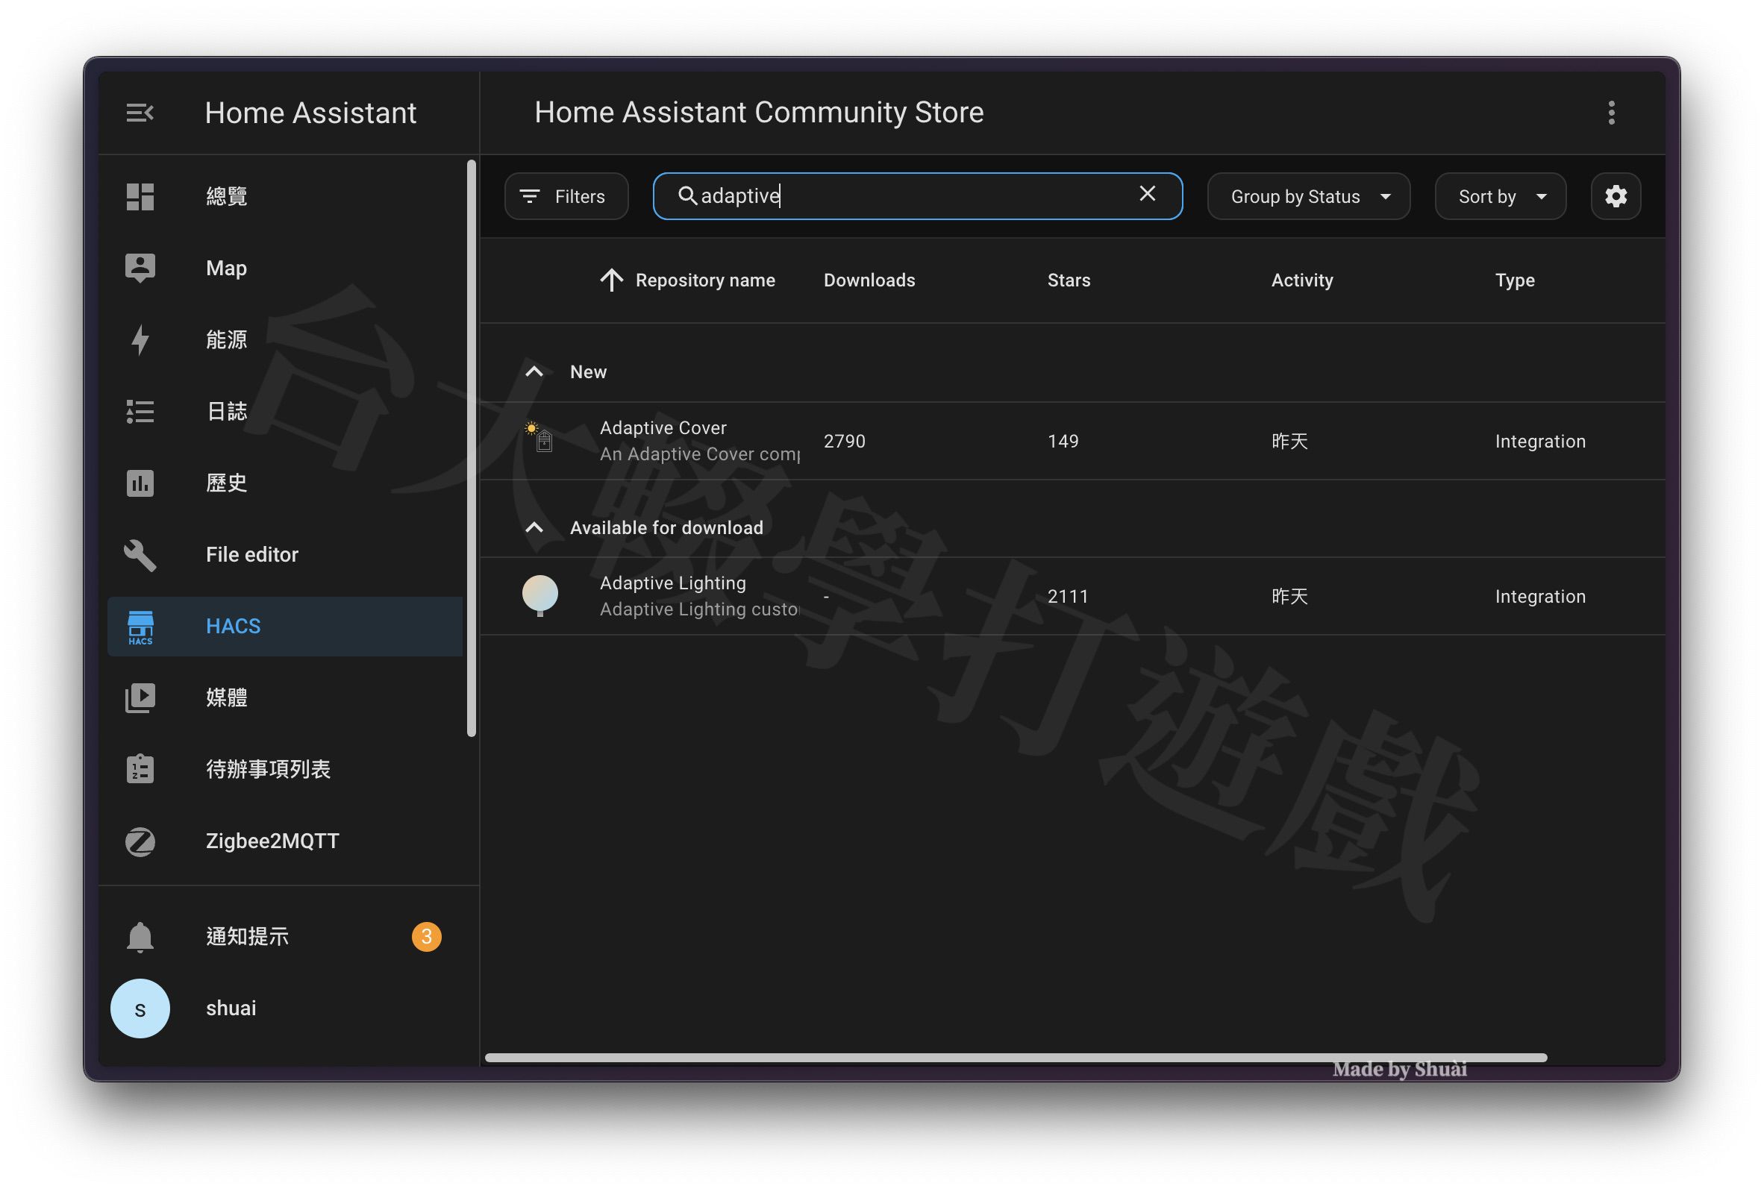Open Sort by dropdown menu
Viewport: 1764px width, 1192px height.
1499,195
